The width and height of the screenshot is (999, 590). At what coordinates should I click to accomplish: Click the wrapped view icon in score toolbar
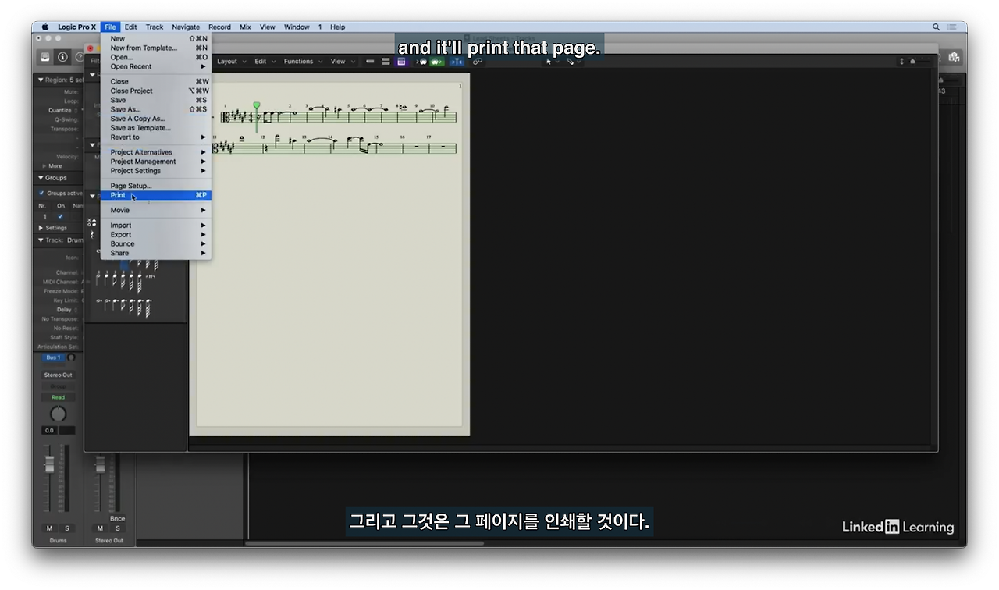pos(386,62)
